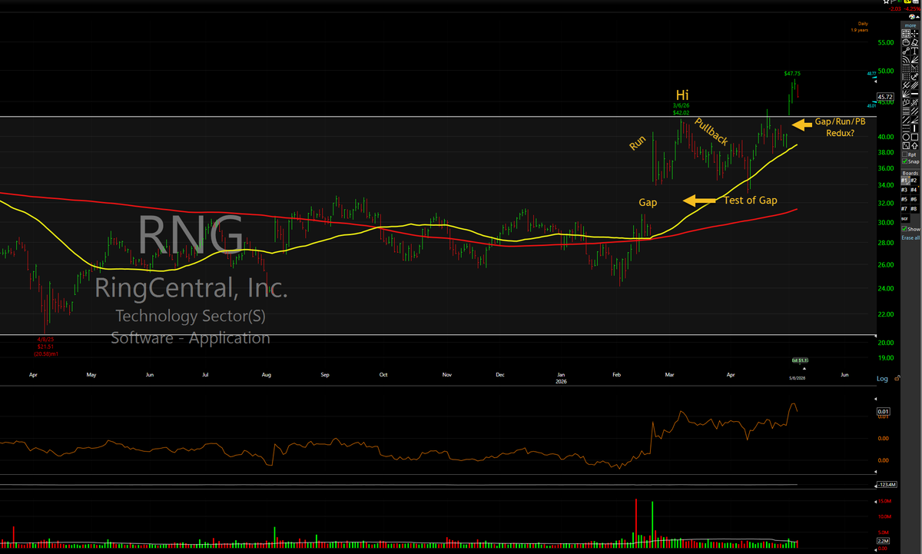Click the Erase all link
This screenshot has height=554, width=922.
point(910,237)
